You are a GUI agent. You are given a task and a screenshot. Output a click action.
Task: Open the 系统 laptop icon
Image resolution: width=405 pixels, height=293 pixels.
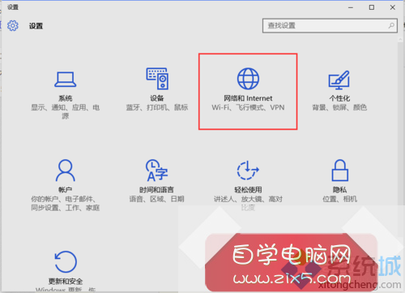(66, 80)
